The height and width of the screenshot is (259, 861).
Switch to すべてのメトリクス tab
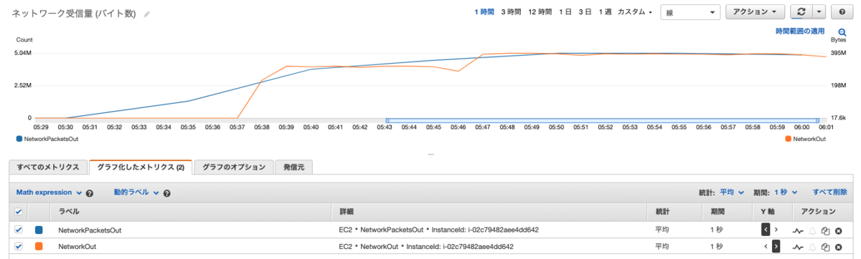[x=48, y=167]
